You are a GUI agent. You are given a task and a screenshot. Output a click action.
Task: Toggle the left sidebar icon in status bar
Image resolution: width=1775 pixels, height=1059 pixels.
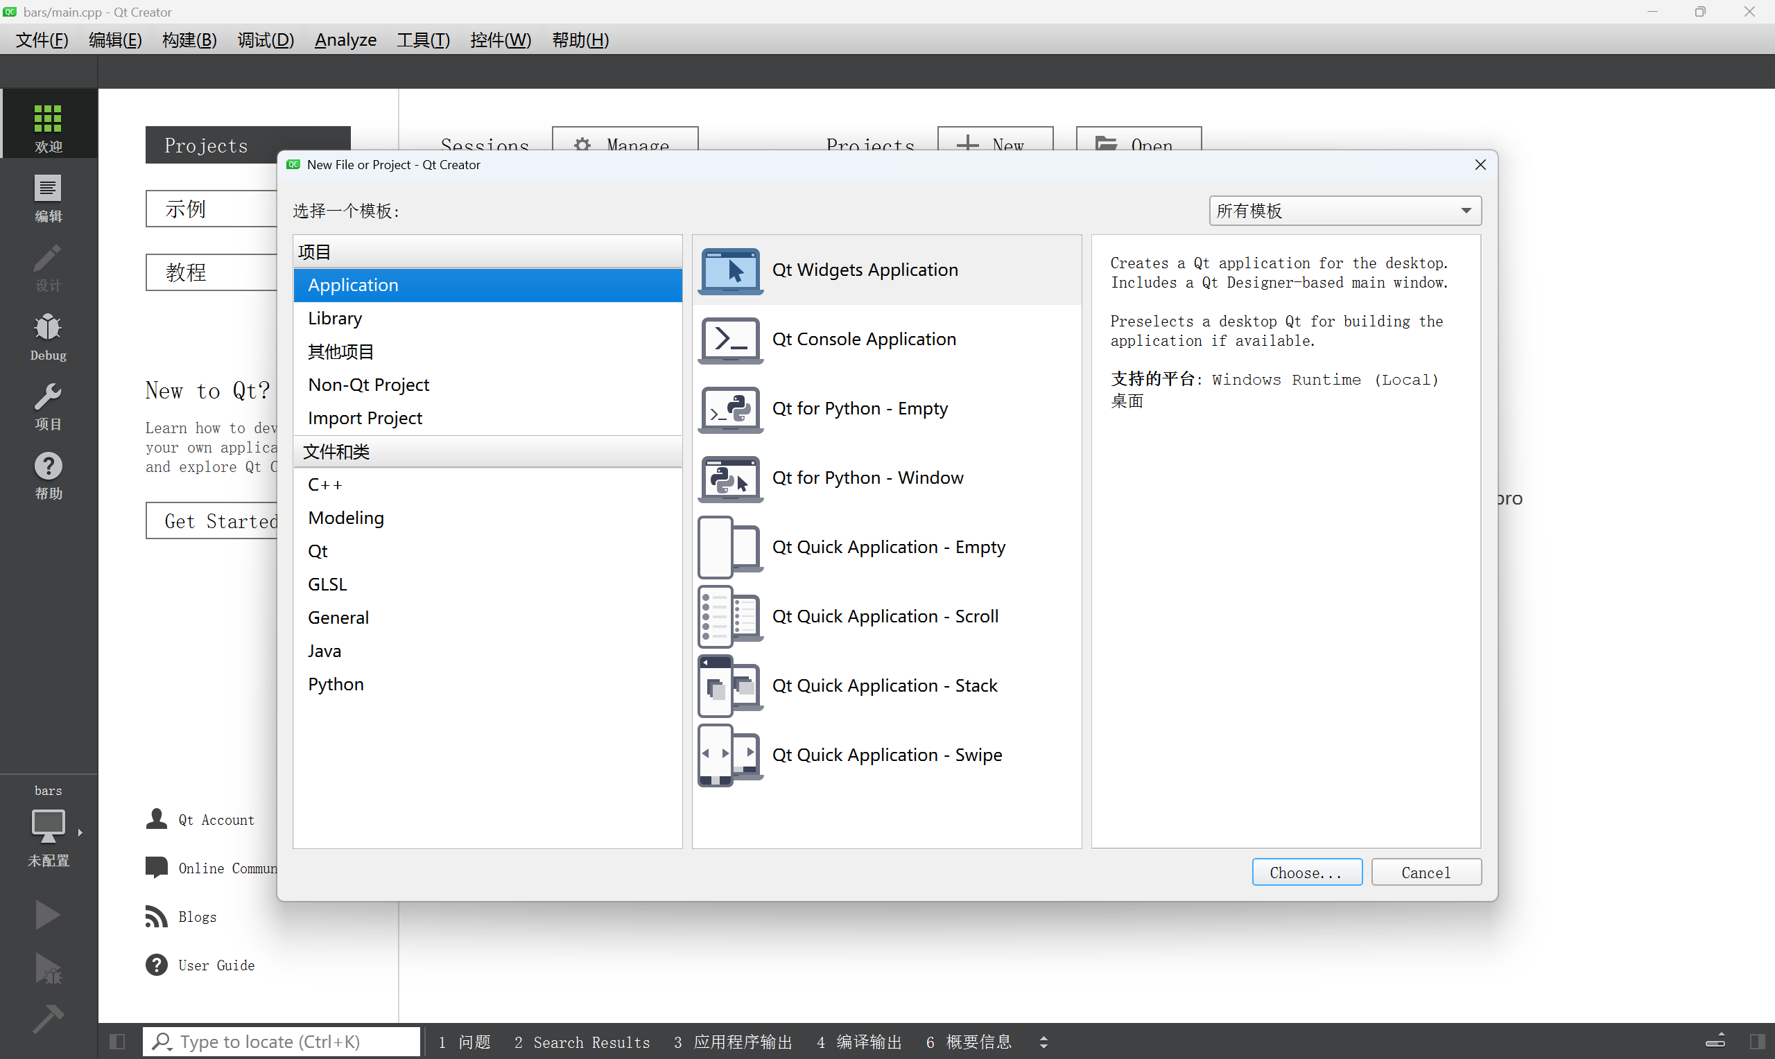[x=118, y=1041]
